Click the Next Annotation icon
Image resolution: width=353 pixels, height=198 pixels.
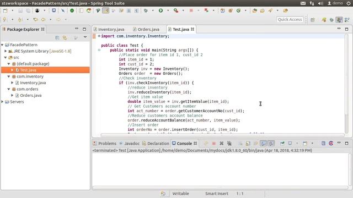pos(5,20)
